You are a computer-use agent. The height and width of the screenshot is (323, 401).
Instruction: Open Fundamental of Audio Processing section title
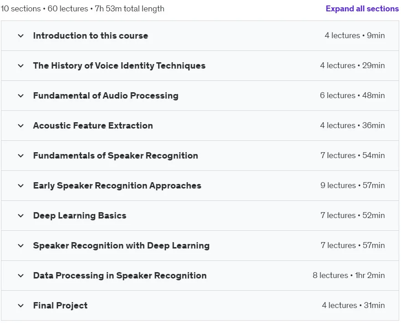[106, 95]
